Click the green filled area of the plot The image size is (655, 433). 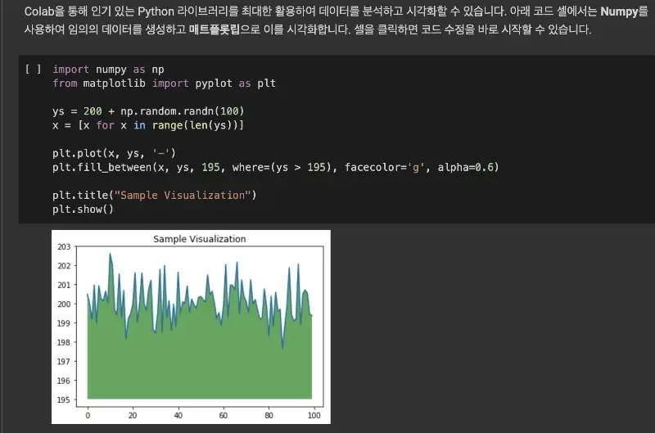click(x=196, y=360)
